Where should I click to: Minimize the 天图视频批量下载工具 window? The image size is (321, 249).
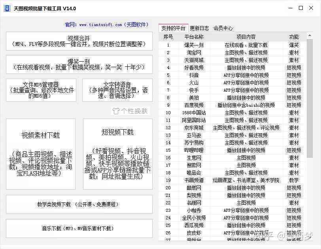290,8
